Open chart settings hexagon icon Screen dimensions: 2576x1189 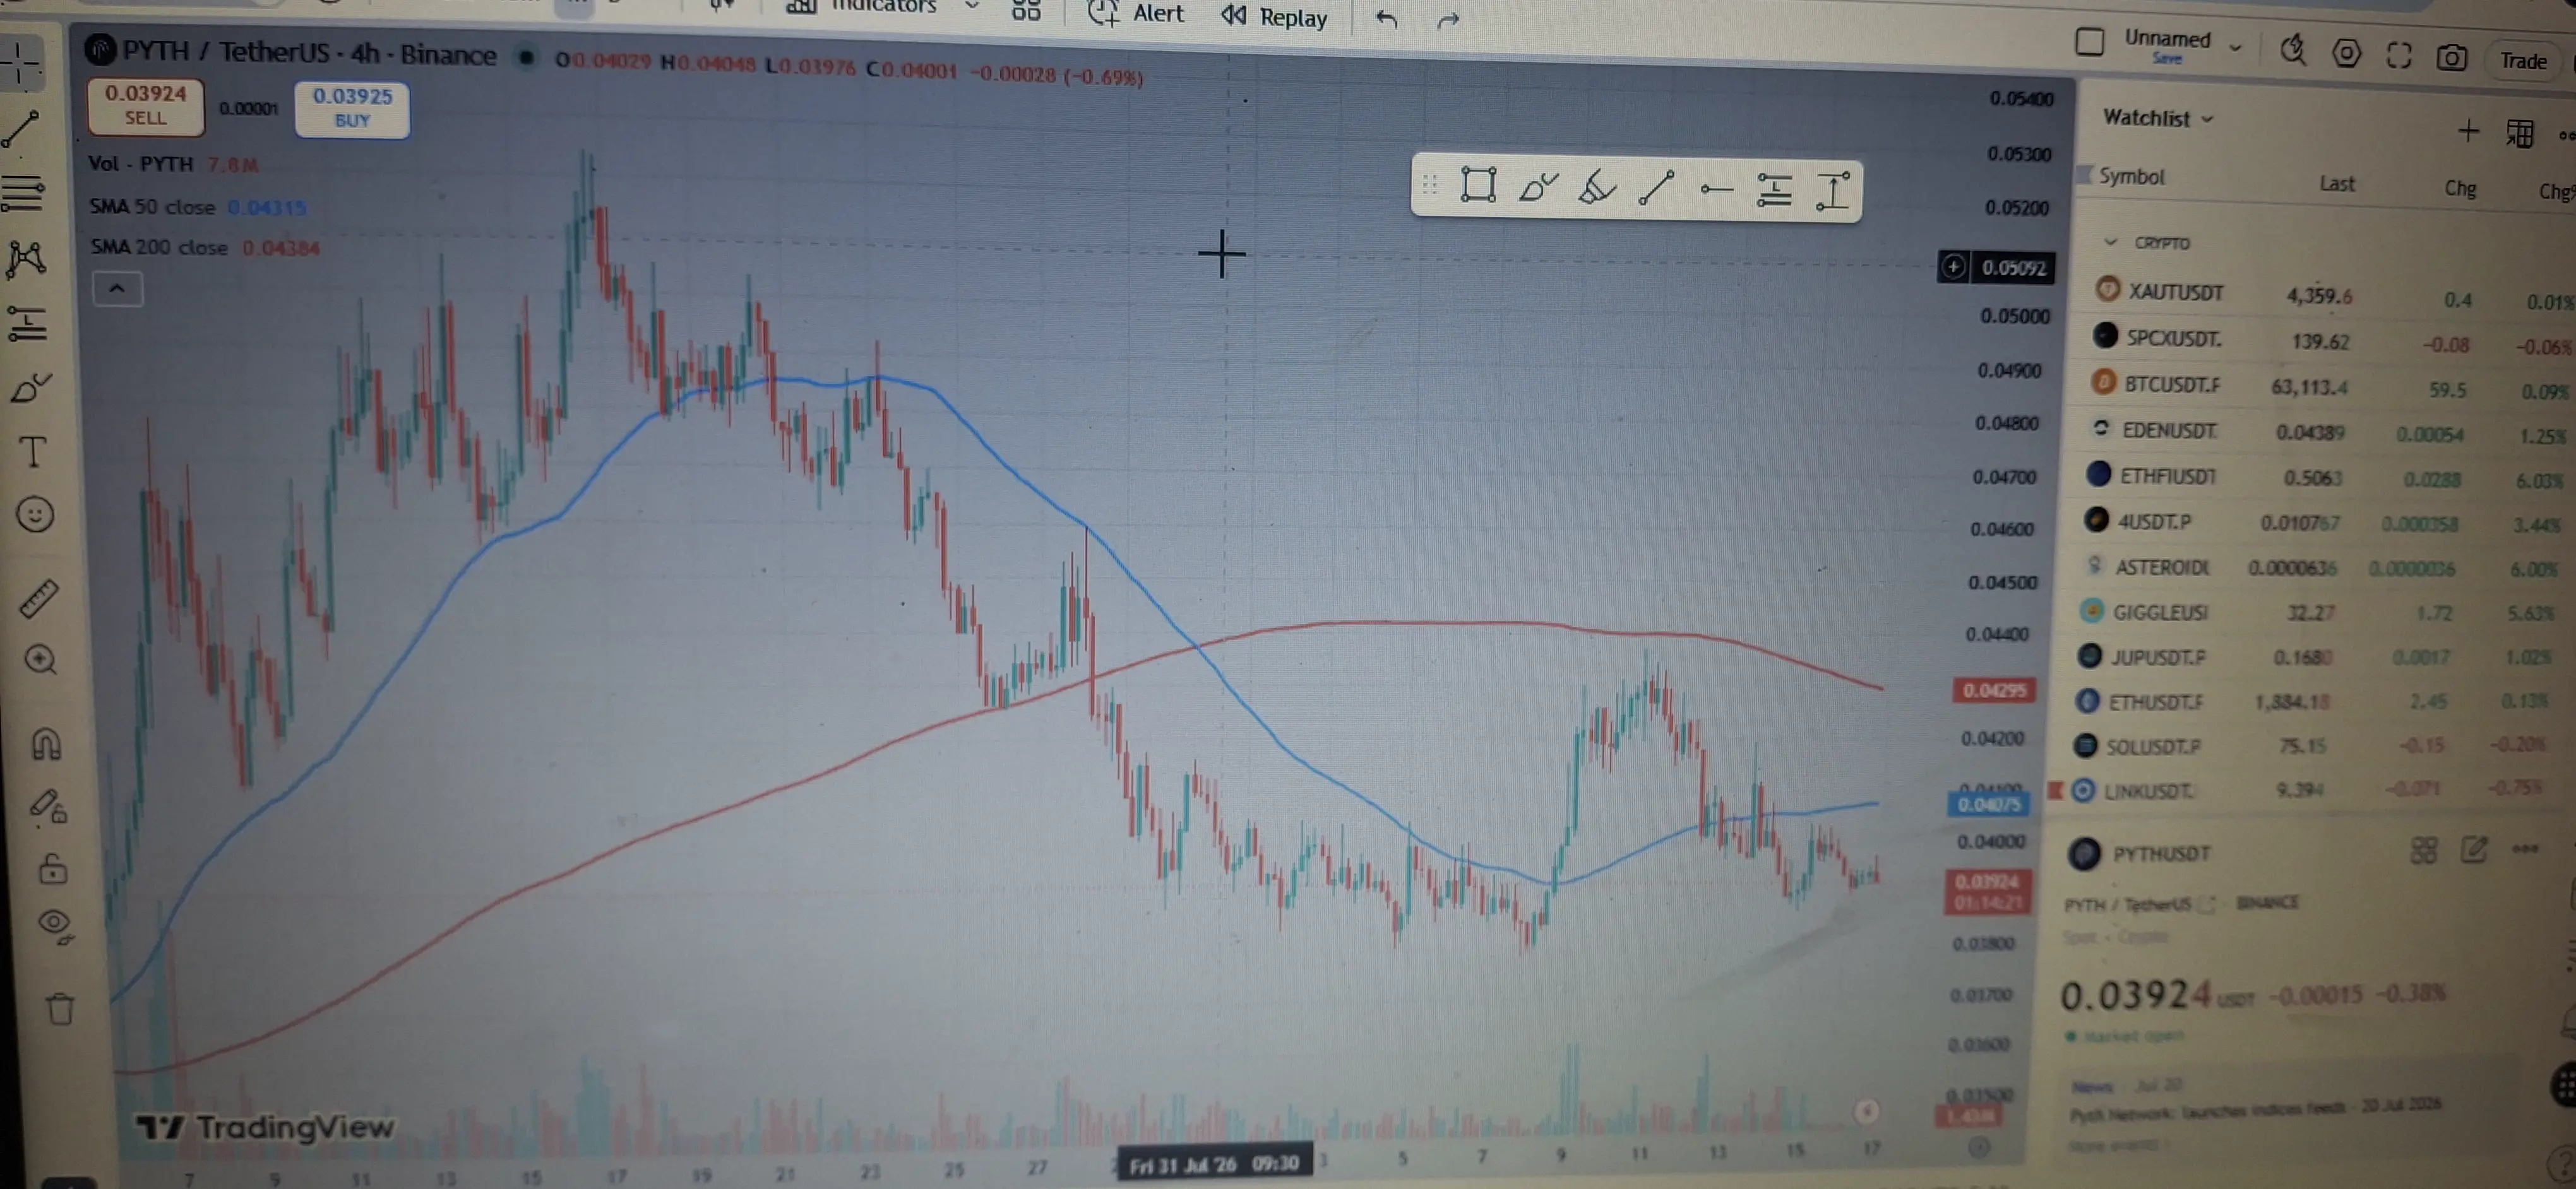coord(2346,54)
